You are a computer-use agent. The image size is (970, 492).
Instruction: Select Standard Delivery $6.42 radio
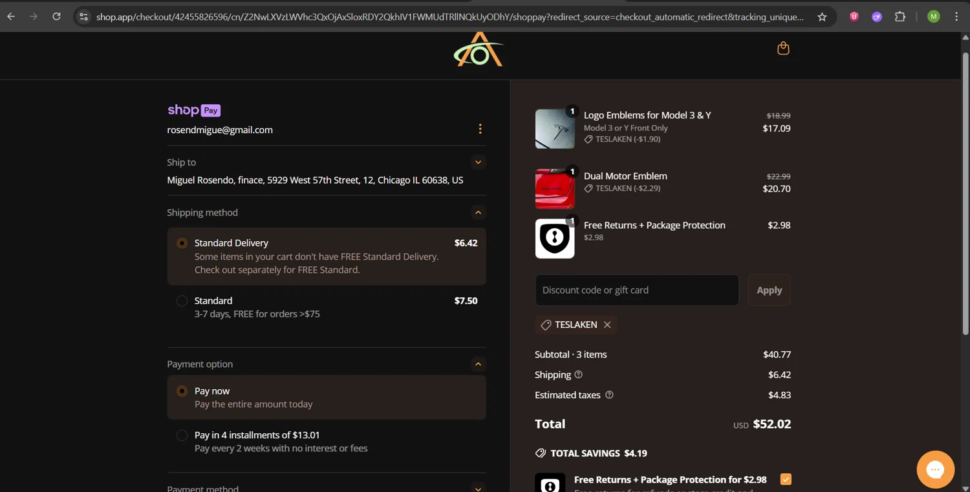pyautogui.click(x=182, y=243)
